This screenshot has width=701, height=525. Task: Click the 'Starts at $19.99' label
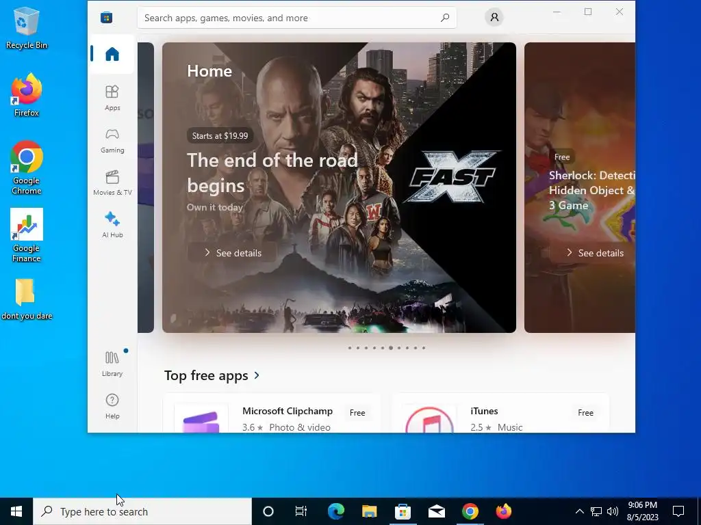click(220, 136)
